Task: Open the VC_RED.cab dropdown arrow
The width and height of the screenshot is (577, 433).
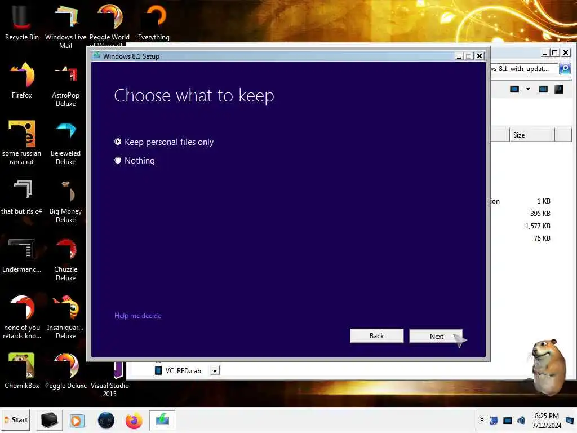Action: coord(215,370)
